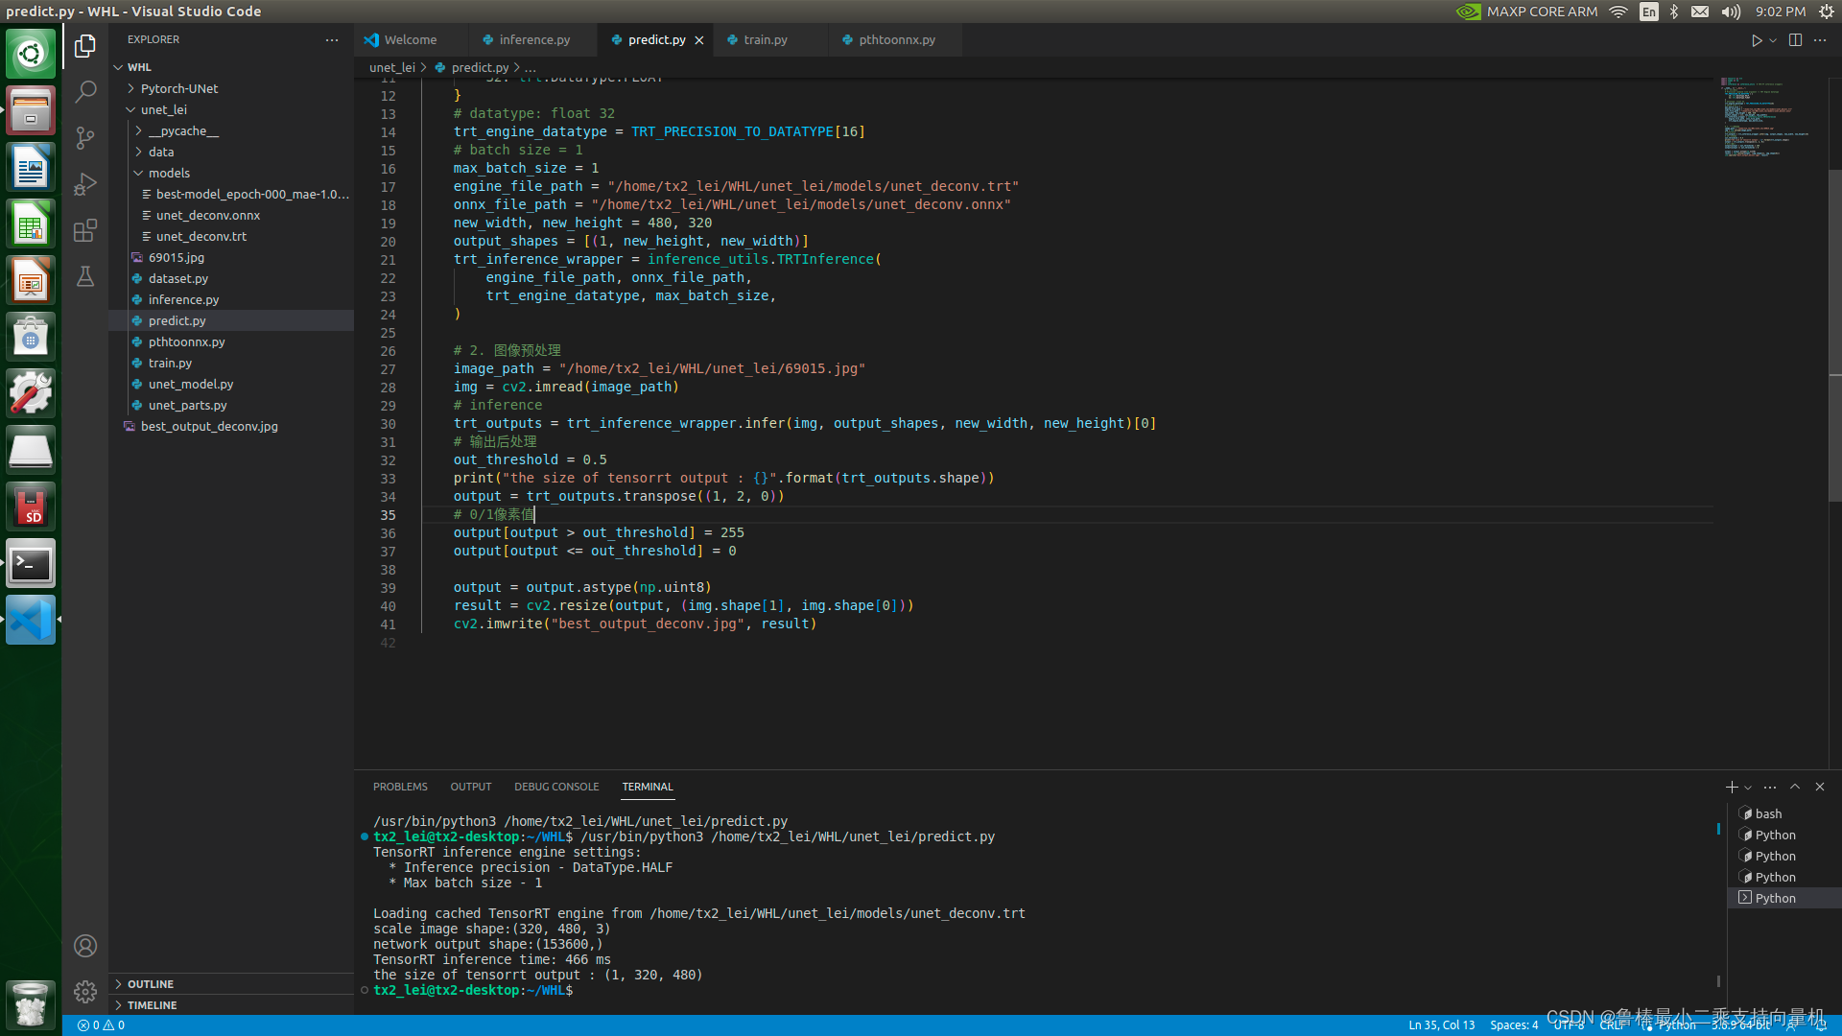
Task: Switch to the PROBLEMS panel tab
Action: tap(400, 787)
